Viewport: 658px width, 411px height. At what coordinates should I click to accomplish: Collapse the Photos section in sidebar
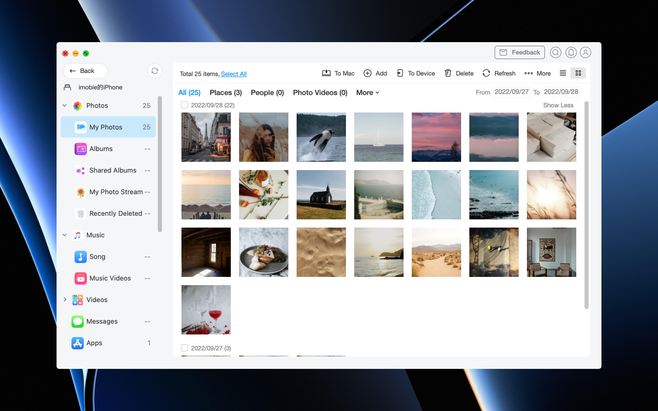(x=64, y=105)
